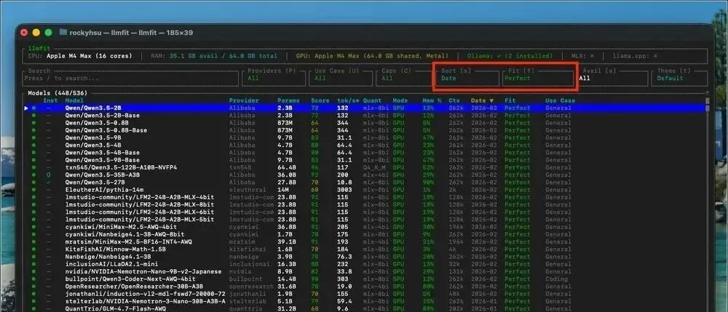Click the GPU Apple M4 Max Metal readout
Viewport: 728px width, 312px height.
(x=372, y=55)
